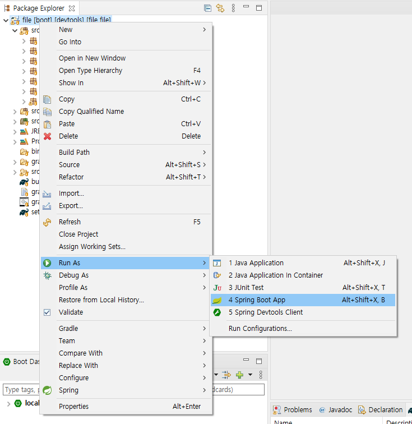Screen dimensions: 412x424
Task: Click the Spring leaf icon in menu
Action: pyautogui.click(x=47, y=390)
